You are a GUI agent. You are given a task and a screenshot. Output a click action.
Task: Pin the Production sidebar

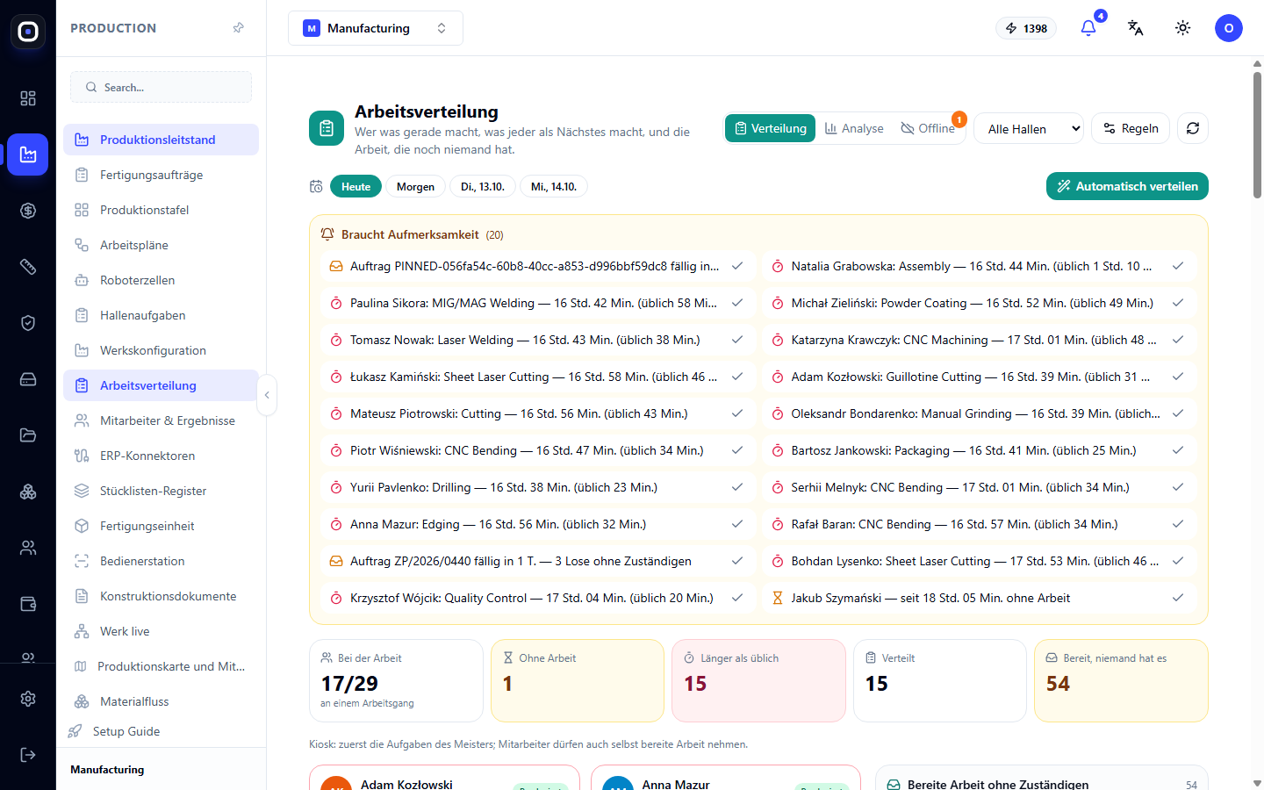[238, 28]
